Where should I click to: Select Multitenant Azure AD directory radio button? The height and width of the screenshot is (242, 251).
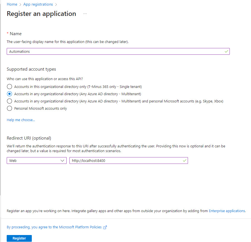(9, 94)
